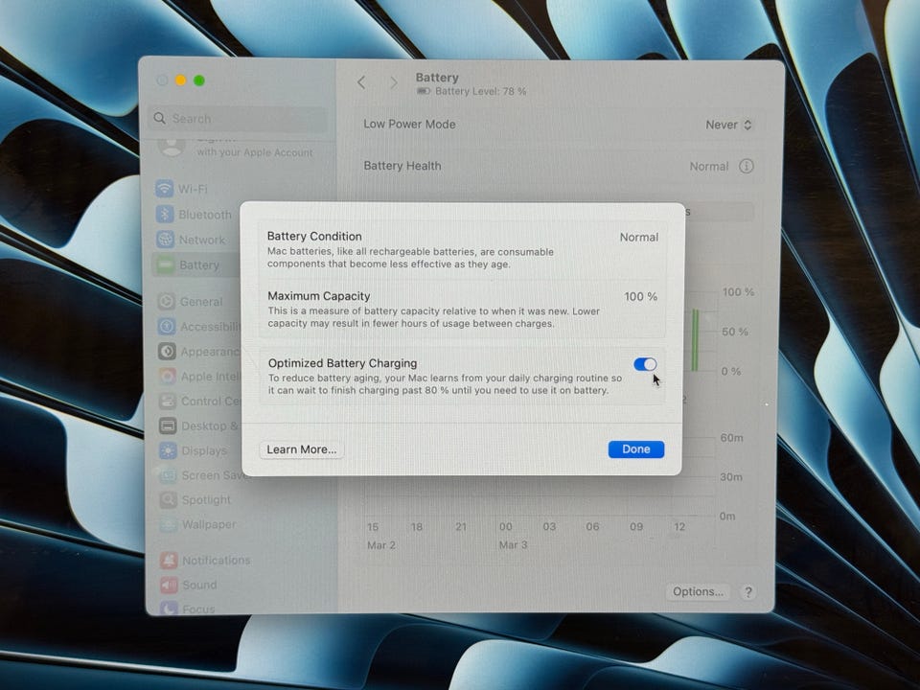
Task: Click the search magnifier icon
Action: tap(160, 119)
